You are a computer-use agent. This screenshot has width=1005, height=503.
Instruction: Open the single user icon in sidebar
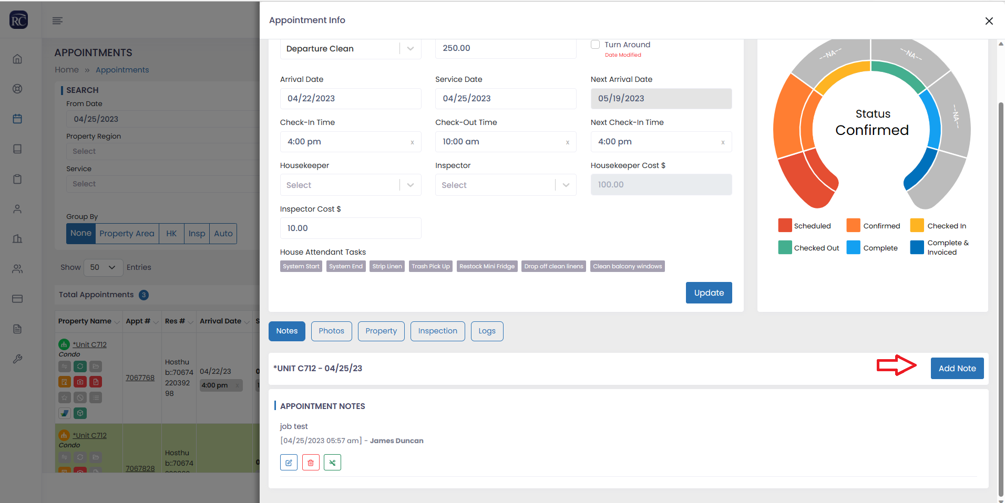point(17,209)
